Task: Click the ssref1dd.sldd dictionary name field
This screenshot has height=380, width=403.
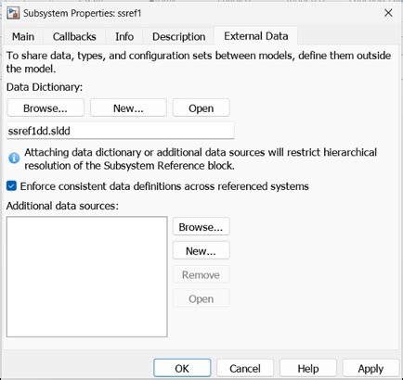Action: pos(121,131)
